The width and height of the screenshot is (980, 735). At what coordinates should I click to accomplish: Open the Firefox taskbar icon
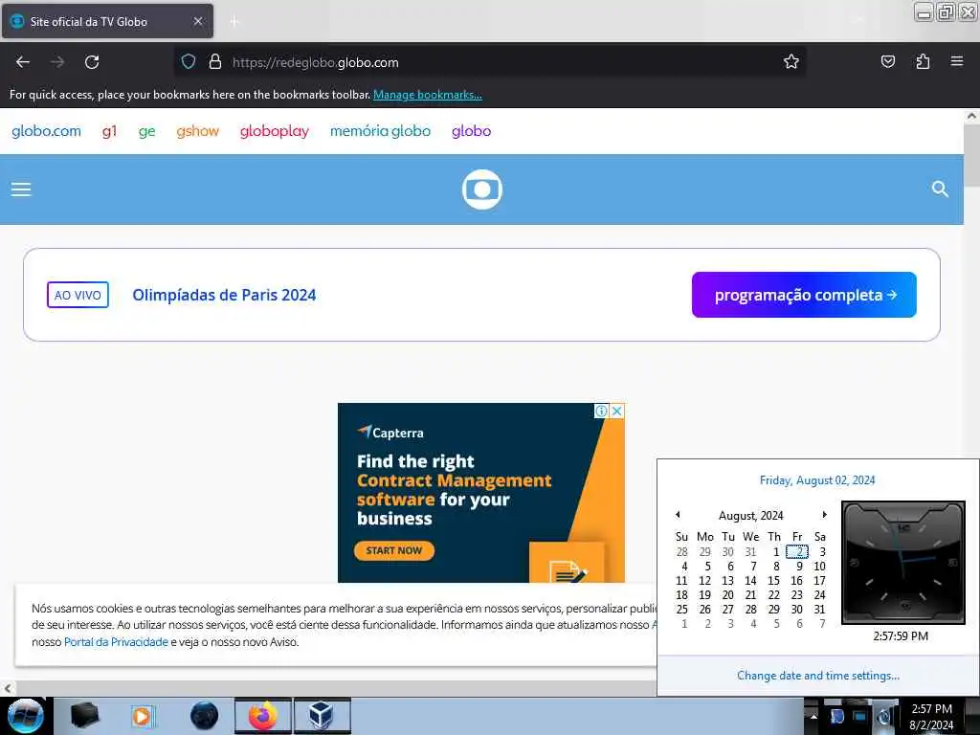[x=263, y=716]
